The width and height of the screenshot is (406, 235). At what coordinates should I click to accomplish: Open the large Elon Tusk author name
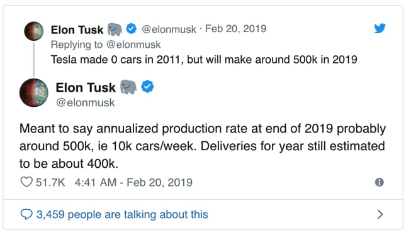pyautogui.click(x=86, y=87)
